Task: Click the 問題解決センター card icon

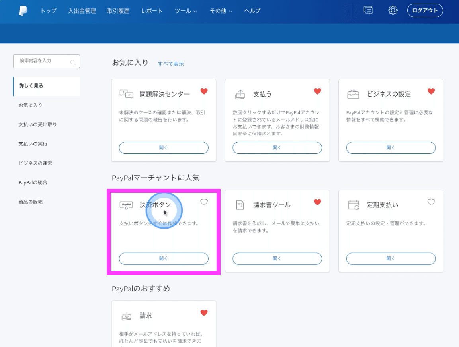Action: pos(126,94)
